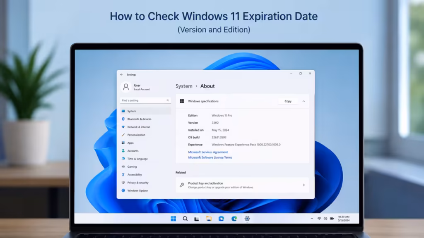This screenshot has width=424, height=238.
Task: Open File Explorer from taskbar
Action: click(x=209, y=219)
